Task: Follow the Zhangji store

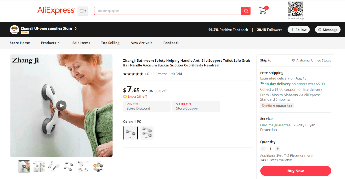Action: click(299, 30)
